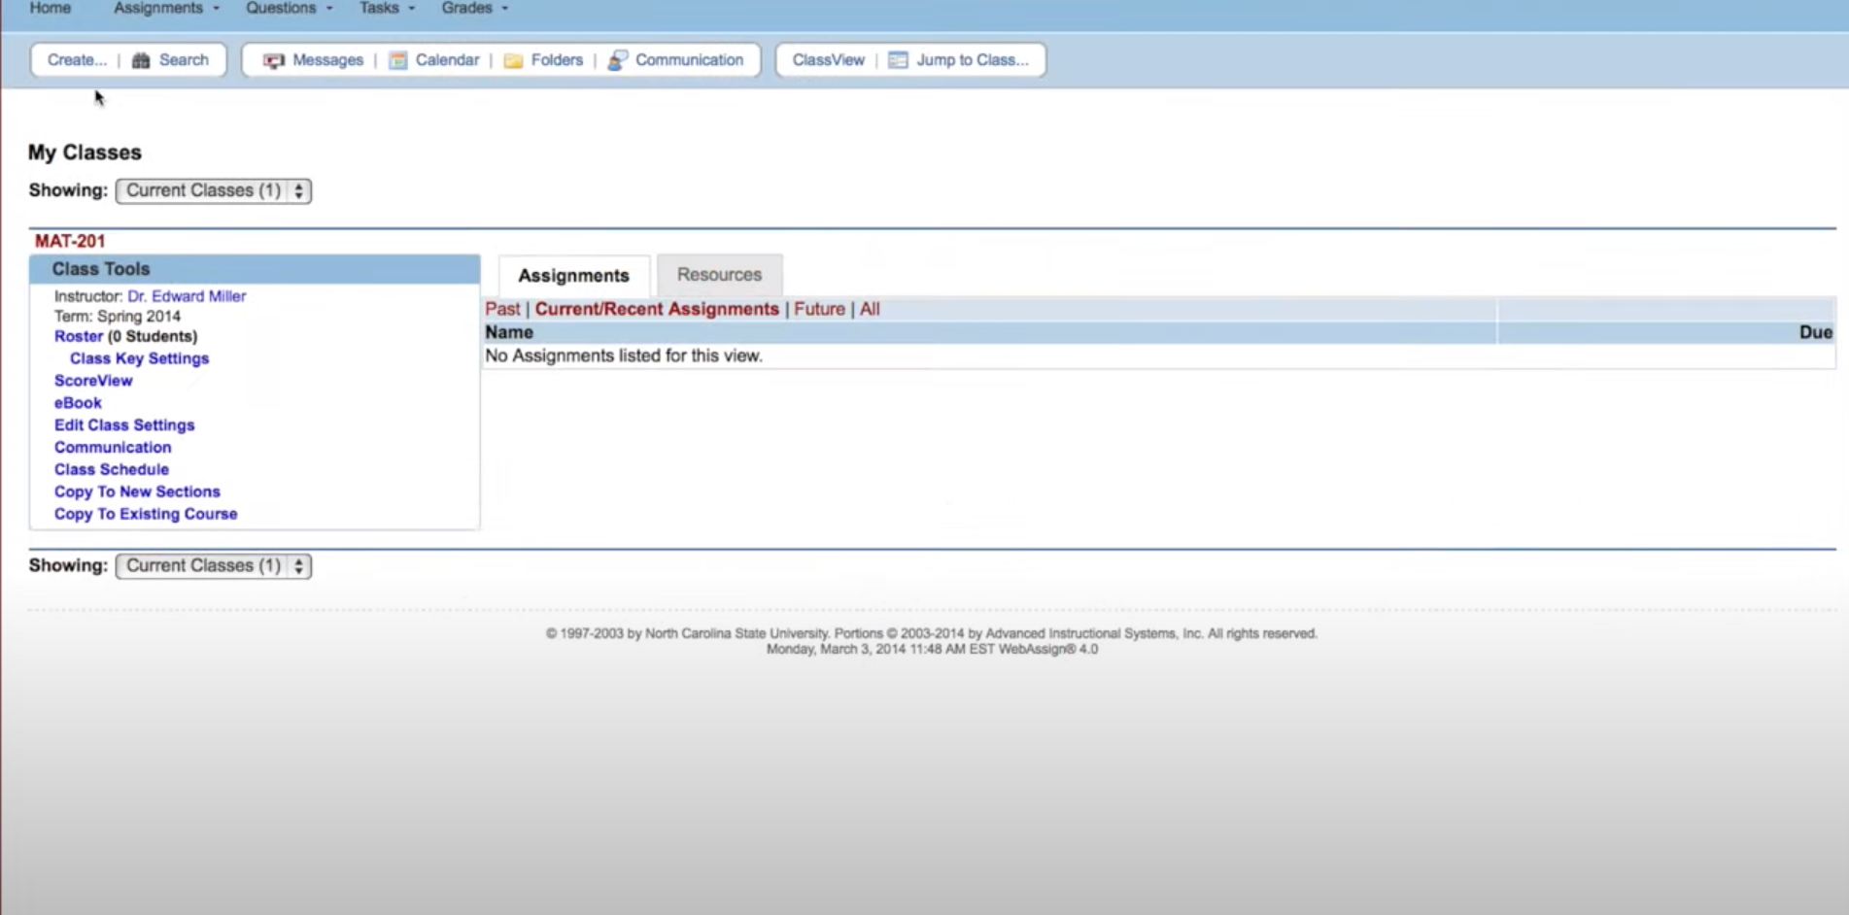
Task: Expand the Grades menu chevron
Action: [503, 7]
